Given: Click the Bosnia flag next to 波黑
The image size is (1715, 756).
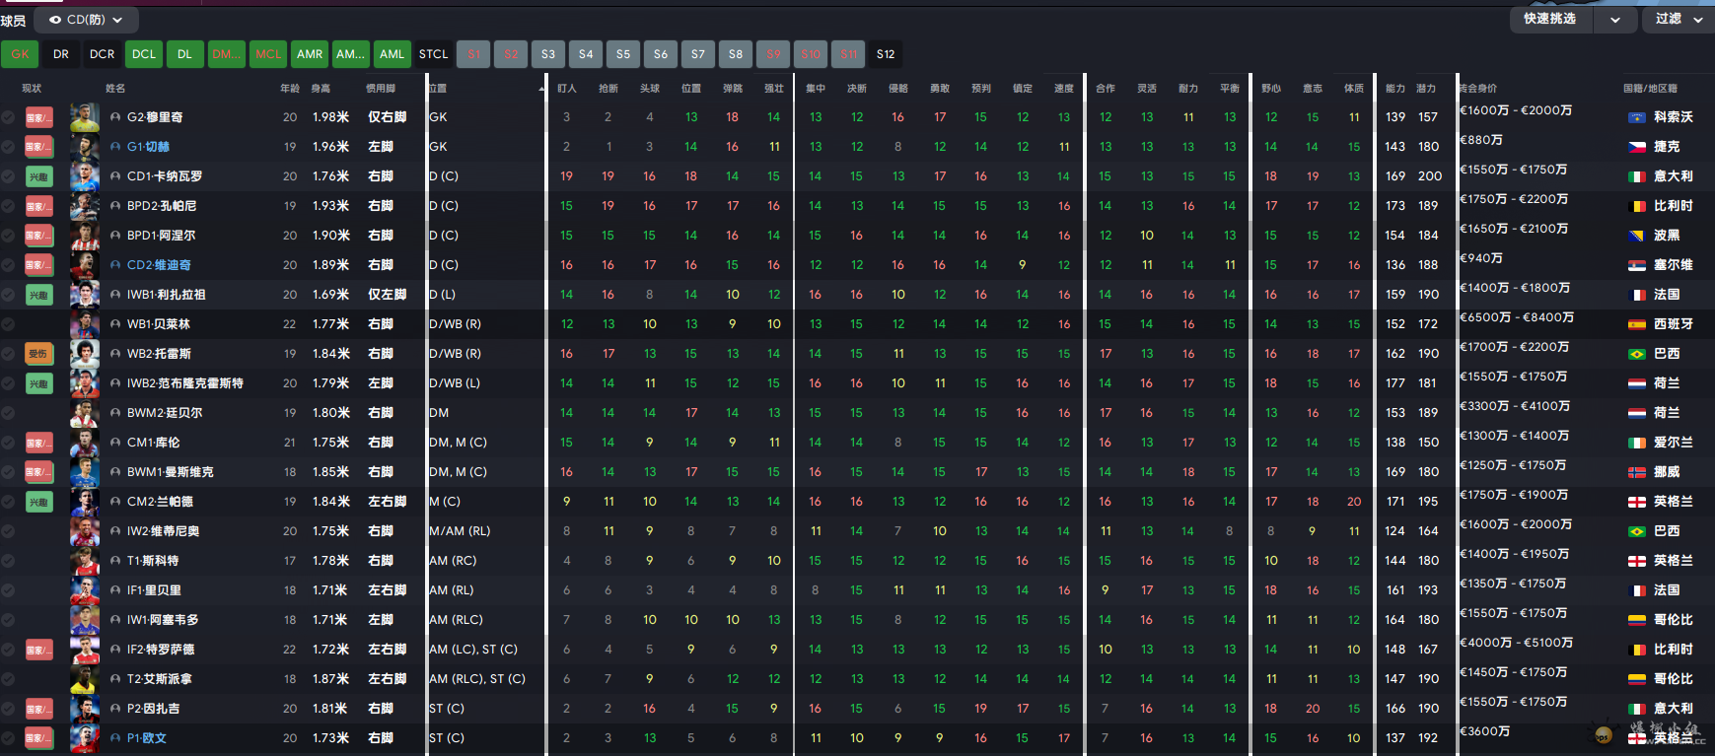Looking at the screenshot, I should [1637, 236].
